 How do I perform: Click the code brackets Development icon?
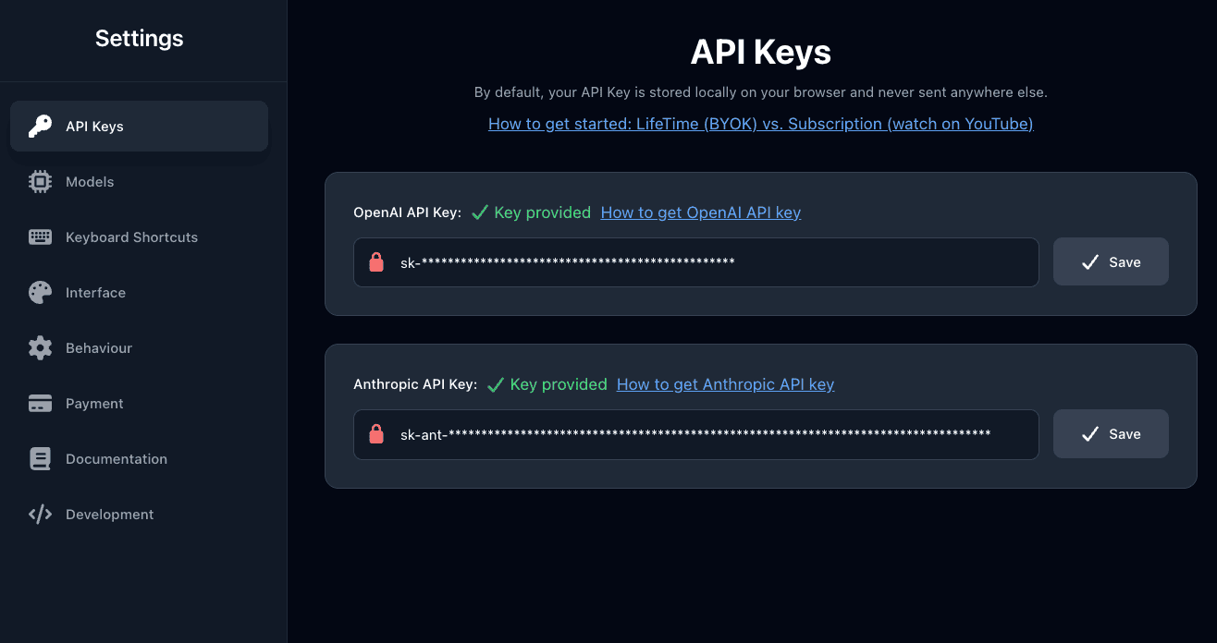[x=40, y=515]
